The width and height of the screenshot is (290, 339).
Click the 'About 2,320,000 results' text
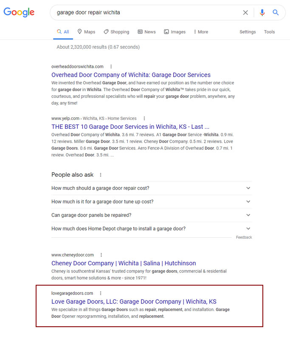point(98,47)
